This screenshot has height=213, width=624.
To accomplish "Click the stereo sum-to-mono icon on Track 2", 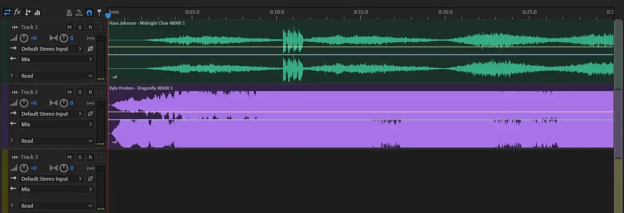I will [90, 103].
